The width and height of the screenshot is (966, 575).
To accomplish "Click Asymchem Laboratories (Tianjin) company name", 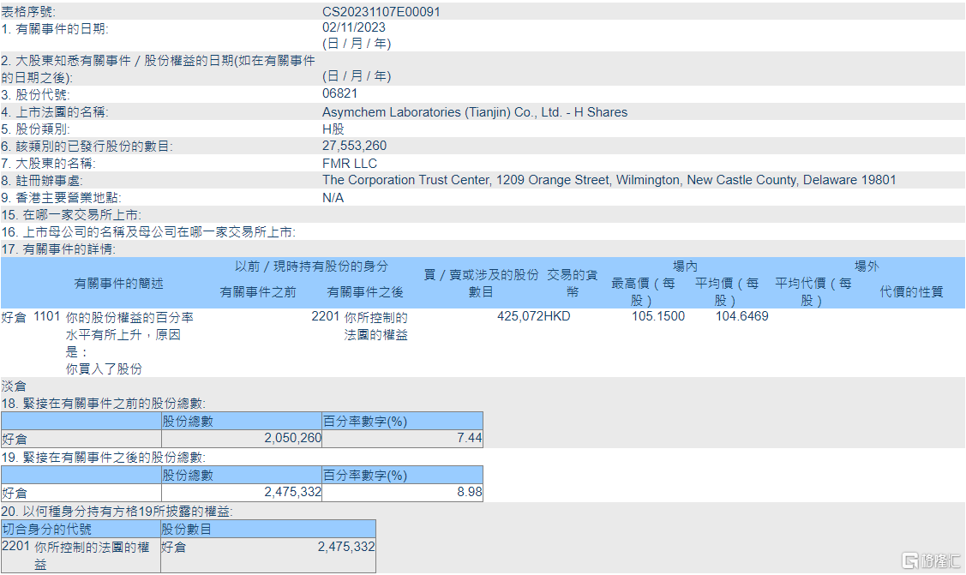I will [x=474, y=111].
